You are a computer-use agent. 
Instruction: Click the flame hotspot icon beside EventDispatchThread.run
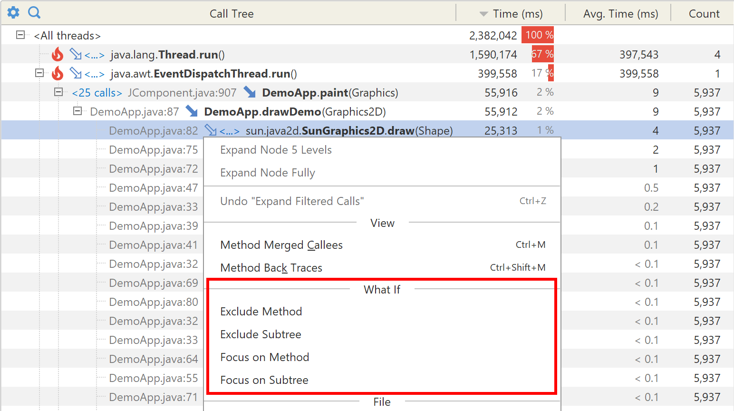click(x=58, y=73)
